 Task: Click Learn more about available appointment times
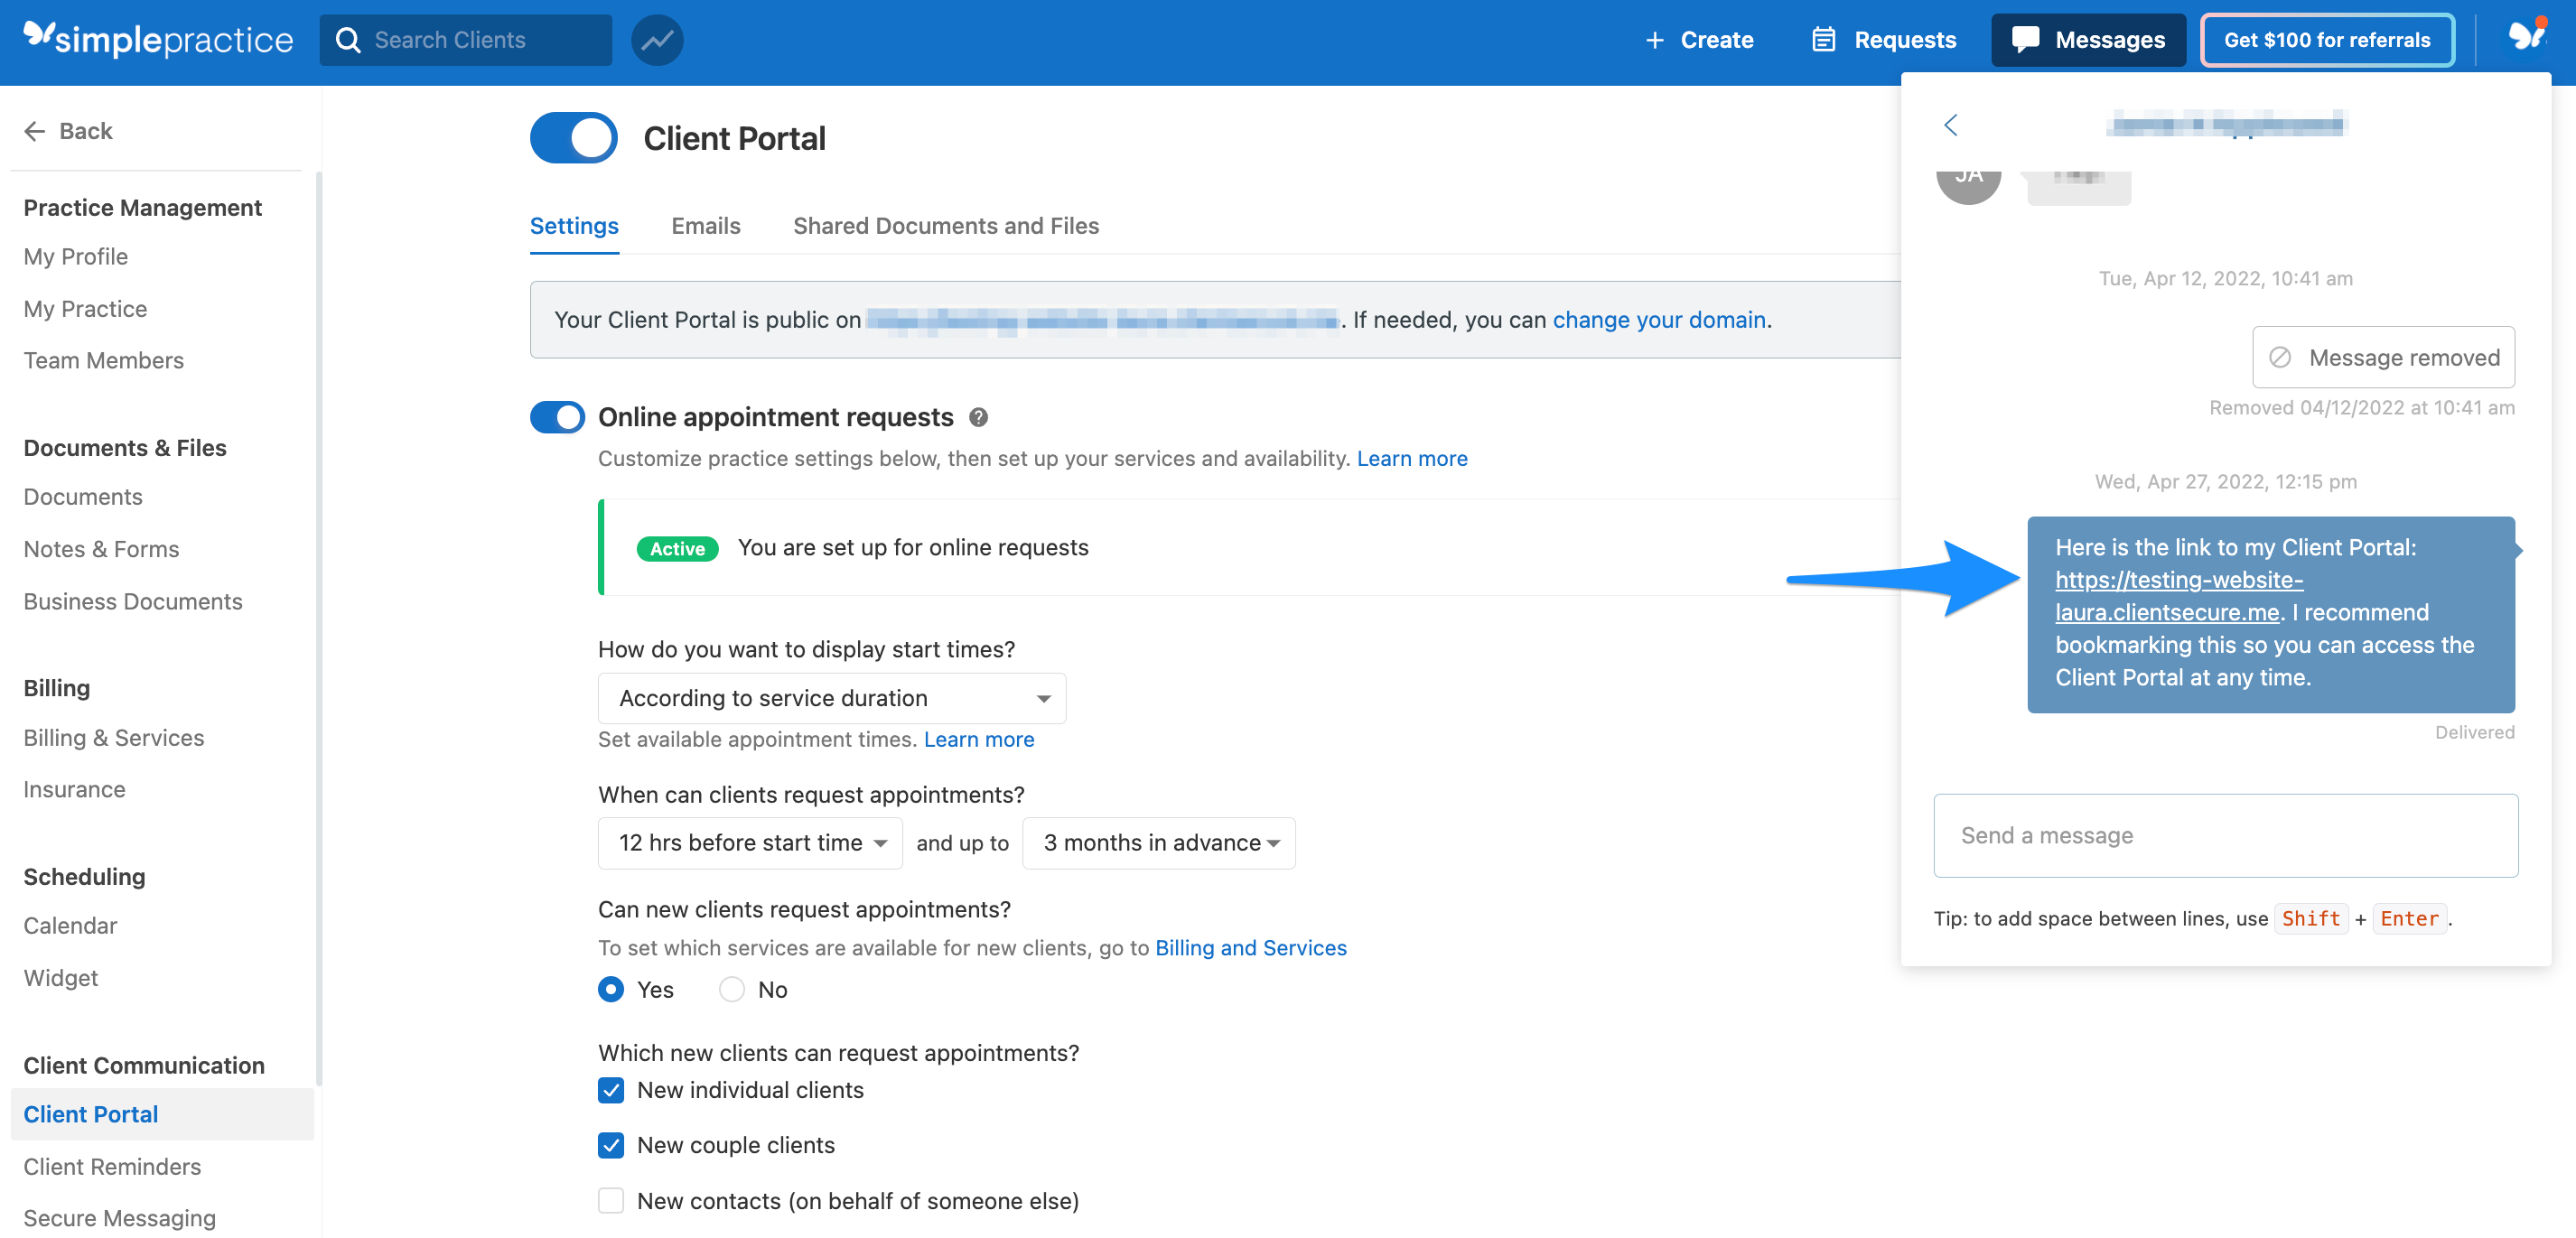(979, 740)
